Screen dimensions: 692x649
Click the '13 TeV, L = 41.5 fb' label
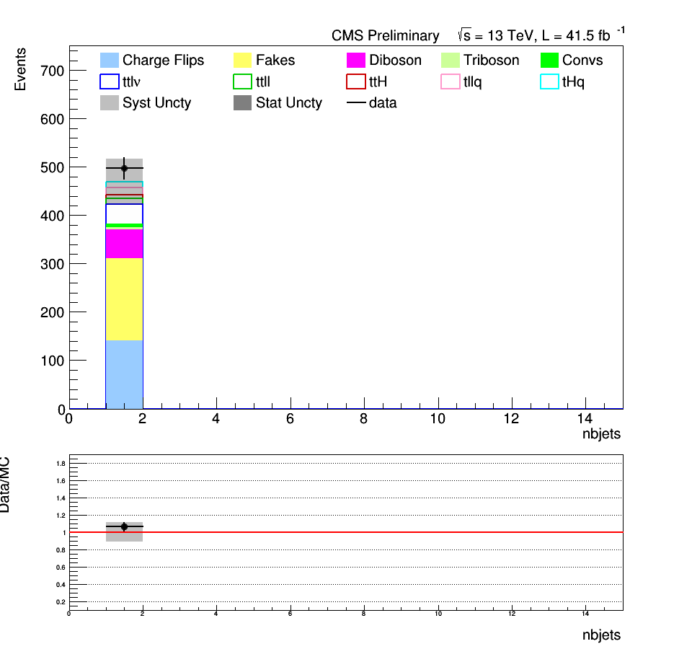[x=549, y=35]
